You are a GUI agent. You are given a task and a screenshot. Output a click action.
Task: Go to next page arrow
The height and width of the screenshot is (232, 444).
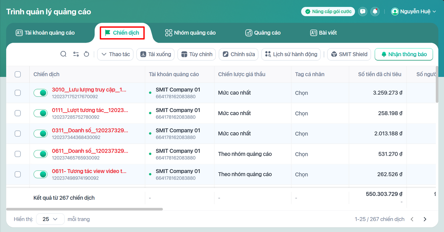425,219
